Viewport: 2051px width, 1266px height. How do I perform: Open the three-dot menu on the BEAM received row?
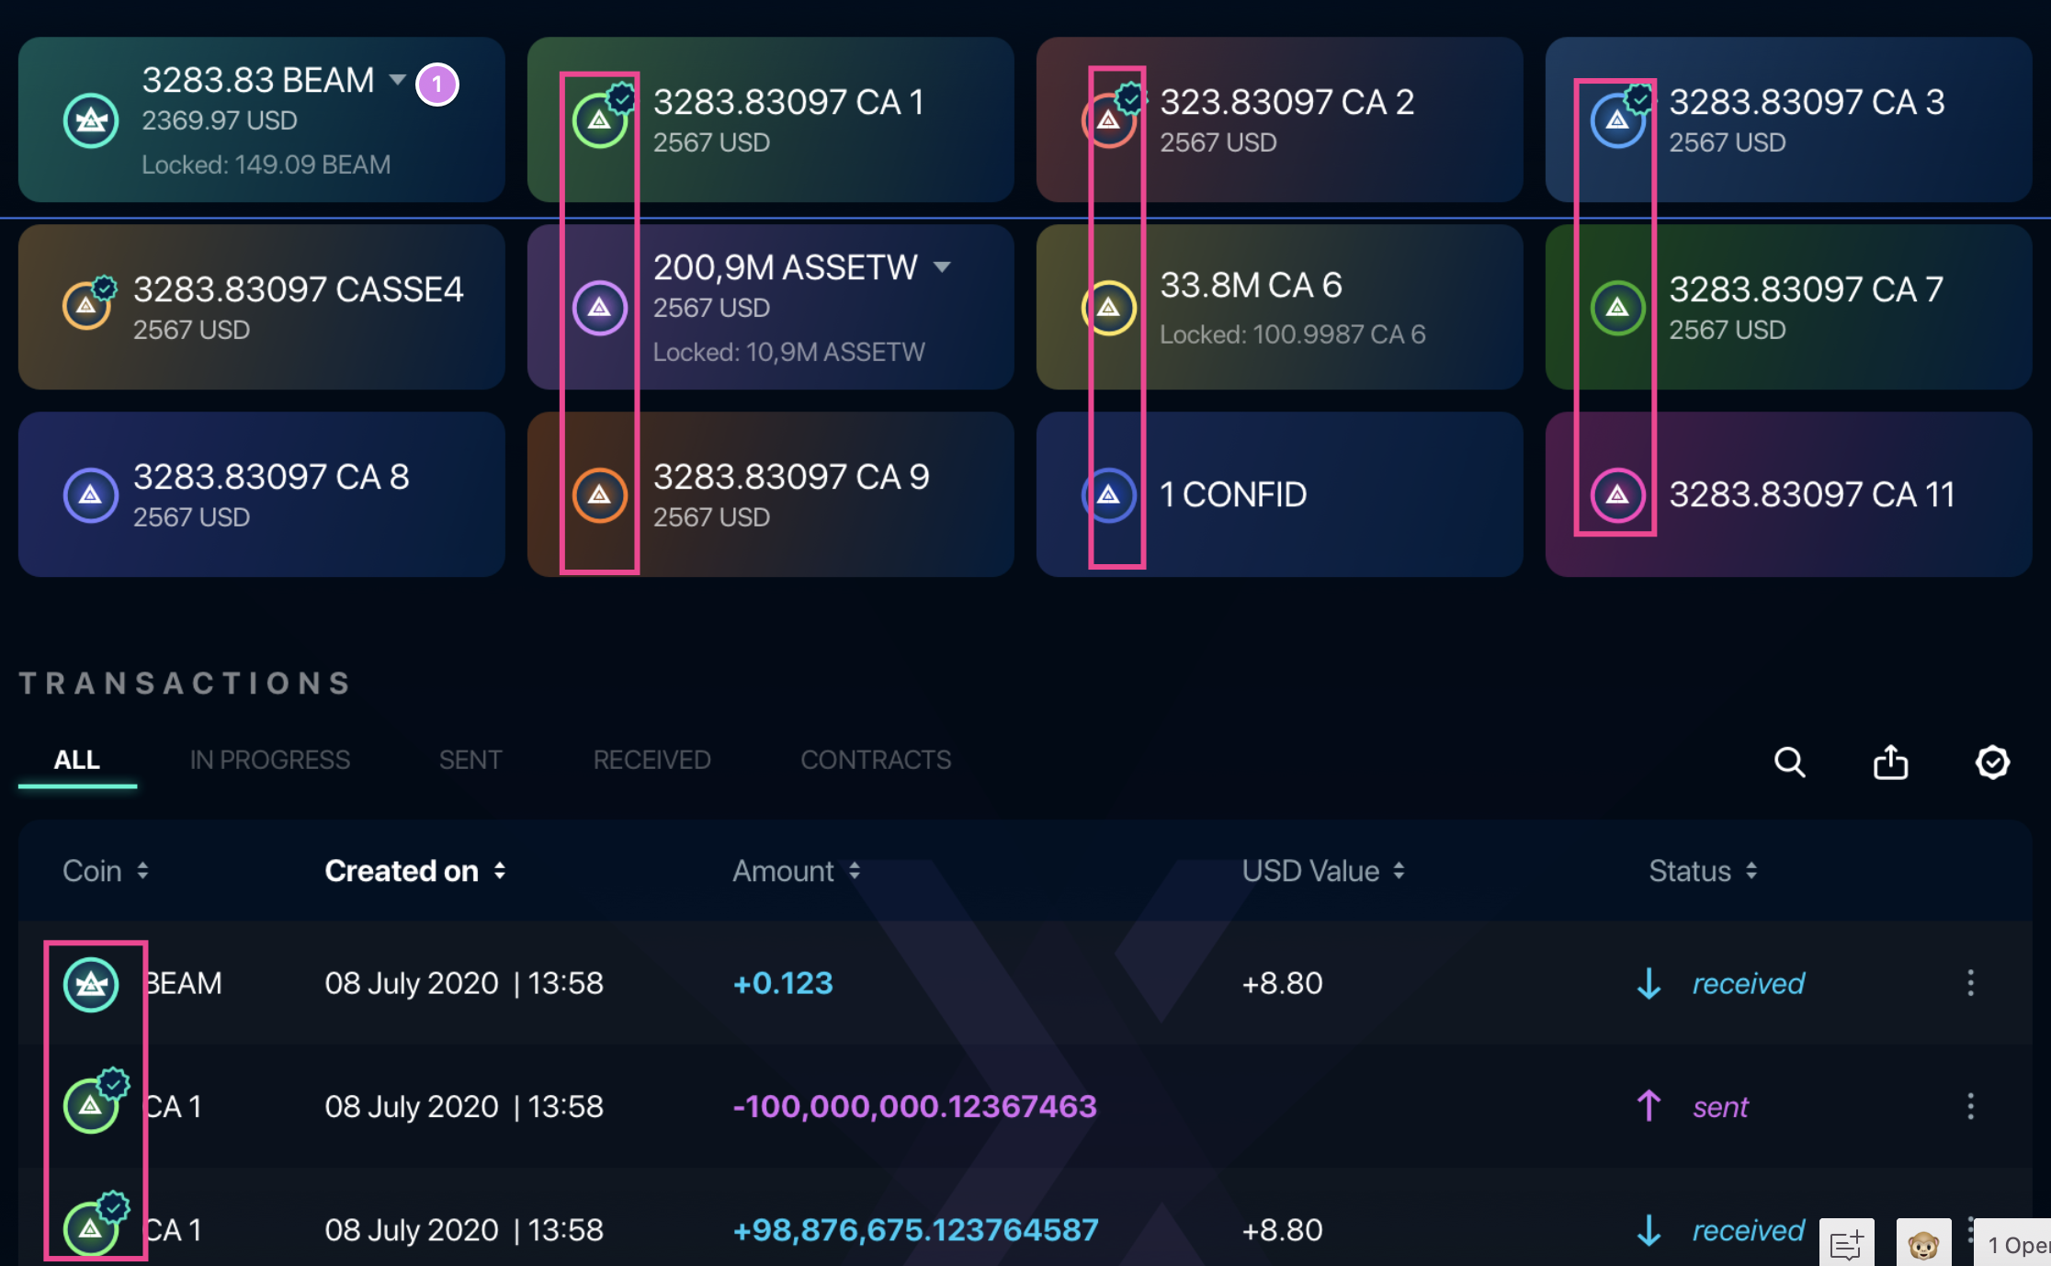1970,983
